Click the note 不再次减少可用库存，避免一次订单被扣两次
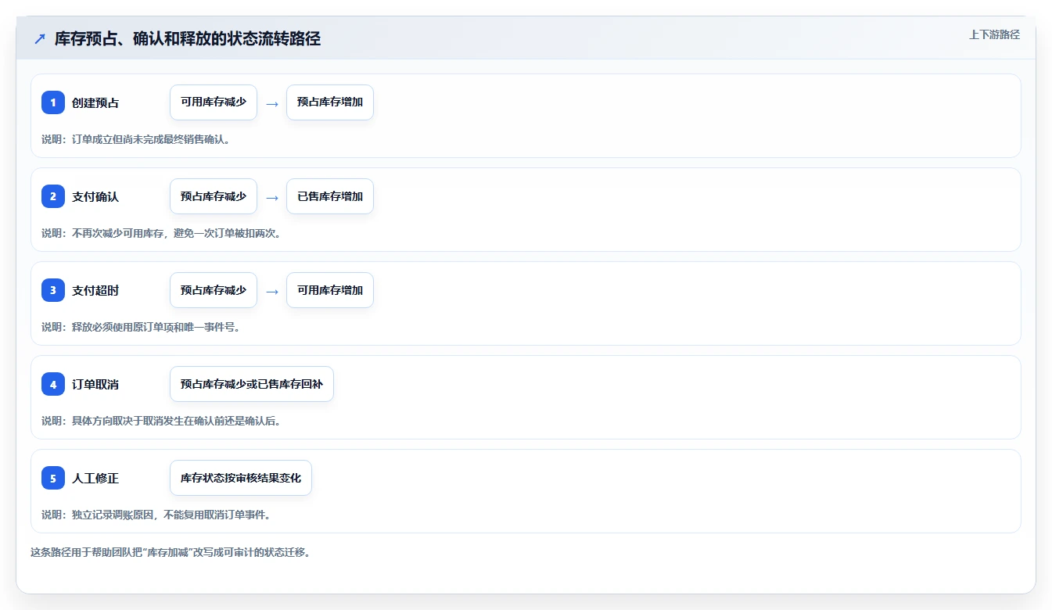 point(161,233)
